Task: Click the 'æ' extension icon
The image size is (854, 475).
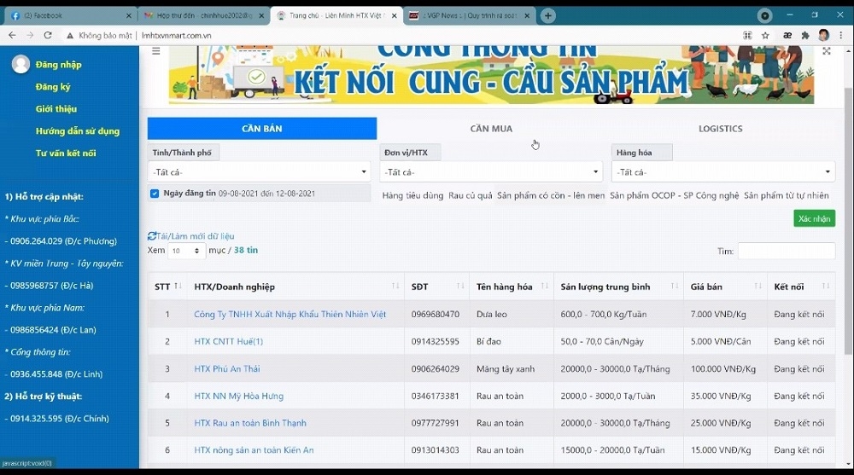Action: pos(787,35)
